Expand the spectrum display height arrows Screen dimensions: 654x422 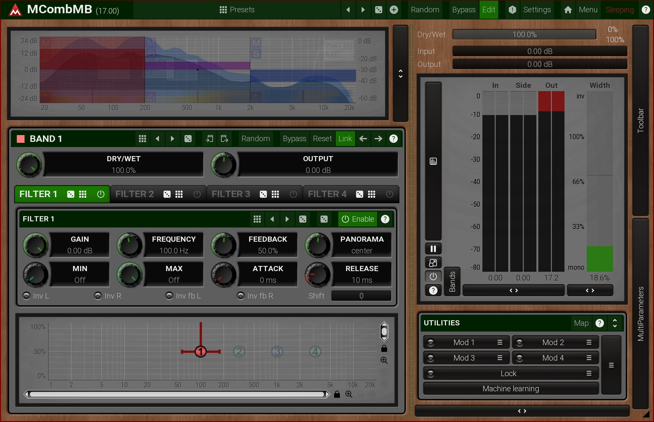(x=401, y=74)
